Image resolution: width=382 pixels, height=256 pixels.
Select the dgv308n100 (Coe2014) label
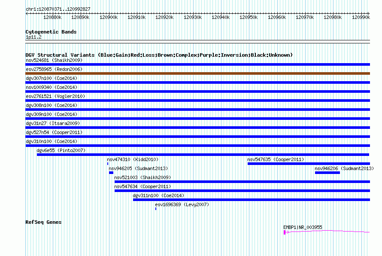52,105
